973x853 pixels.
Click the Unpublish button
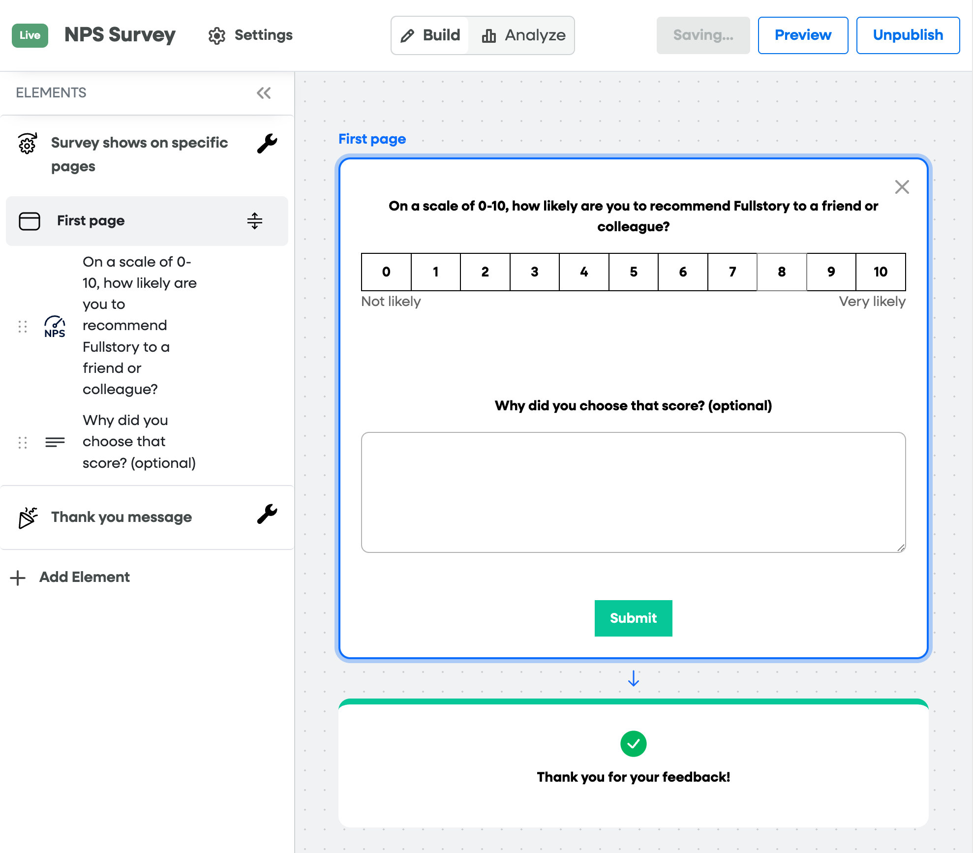coord(908,35)
